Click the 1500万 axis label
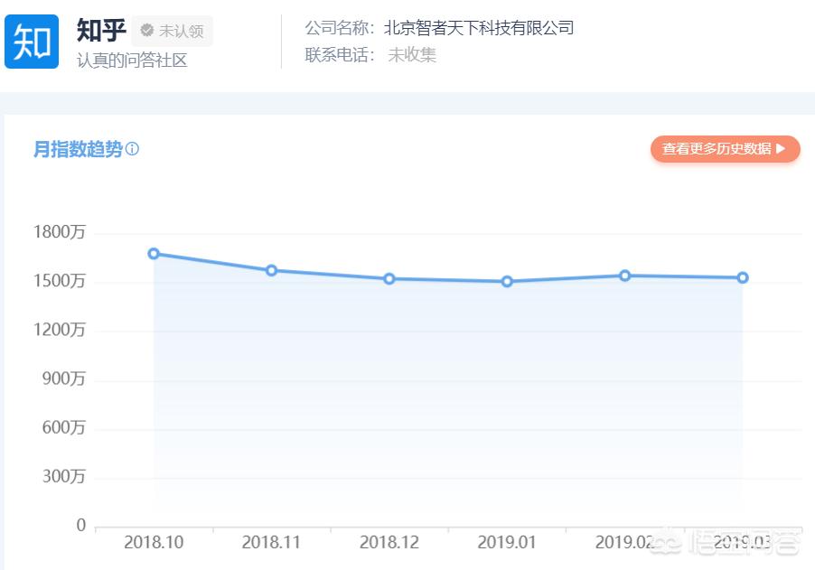 pos(60,281)
